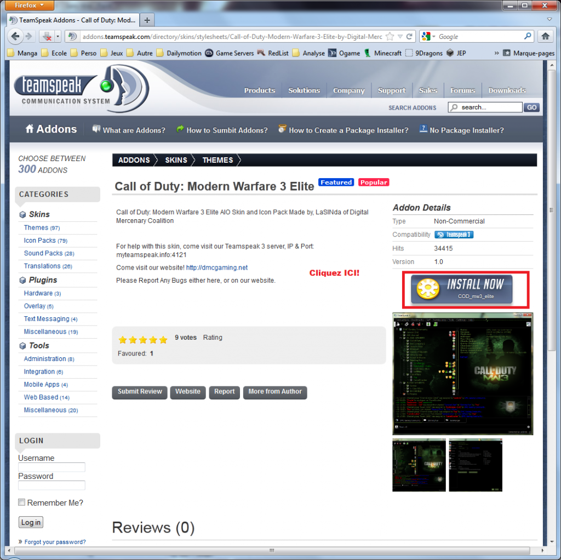Viewport: 561px width, 560px height.
Task: Open the first small screenshot thumbnail
Action: (x=419, y=465)
